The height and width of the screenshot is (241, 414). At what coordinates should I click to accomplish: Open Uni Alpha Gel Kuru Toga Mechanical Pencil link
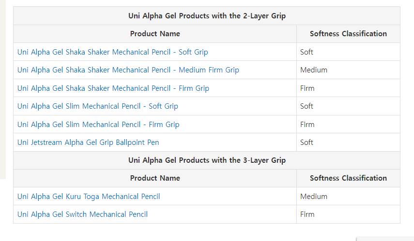(x=89, y=196)
